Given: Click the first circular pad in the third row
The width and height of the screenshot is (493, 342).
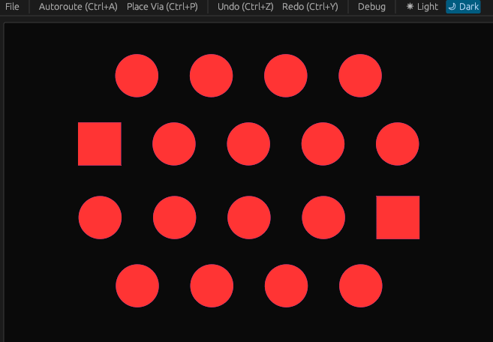Looking at the screenshot, I should (100, 217).
